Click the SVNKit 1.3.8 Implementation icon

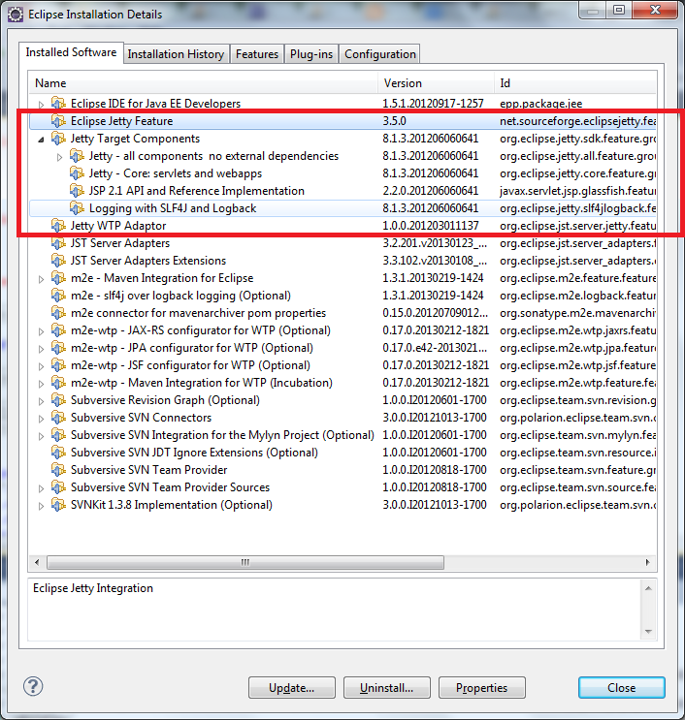click(x=58, y=505)
